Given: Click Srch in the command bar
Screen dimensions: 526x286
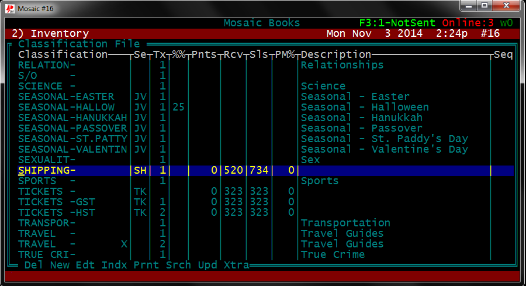Looking at the screenshot, I should click(178, 265).
